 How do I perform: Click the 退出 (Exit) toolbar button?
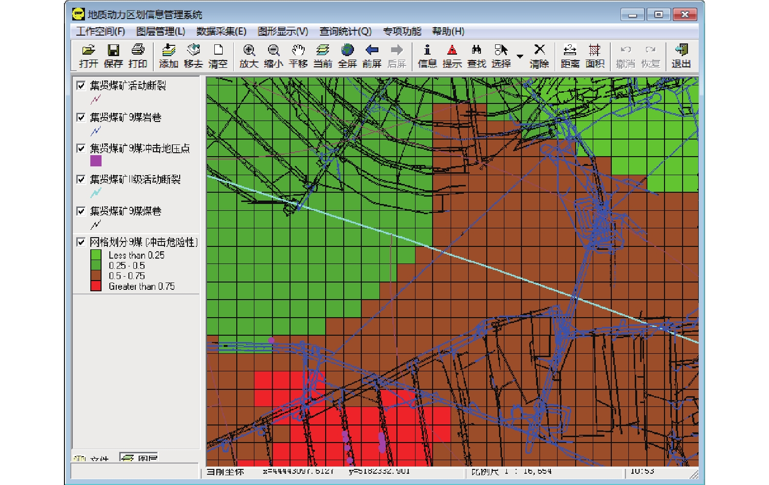(x=681, y=56)
